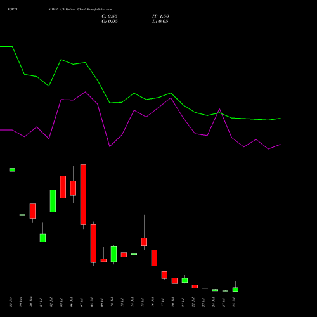Select the 06 Jul date label
The height and width of the screenshot is (317, 317).
pos(72,302)
